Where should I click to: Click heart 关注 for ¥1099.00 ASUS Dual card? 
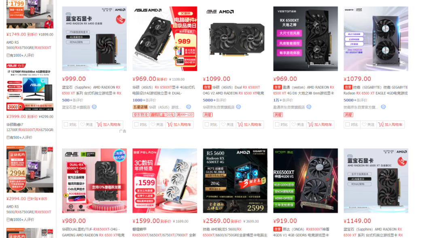[x=227, y=125]
